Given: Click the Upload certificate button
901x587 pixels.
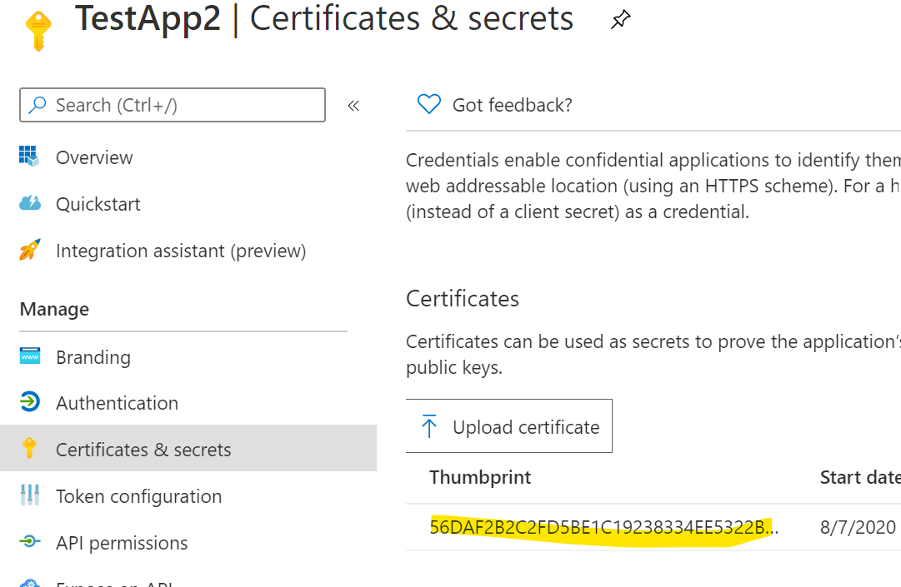Looking at the screenshot, I should (509, 426).
